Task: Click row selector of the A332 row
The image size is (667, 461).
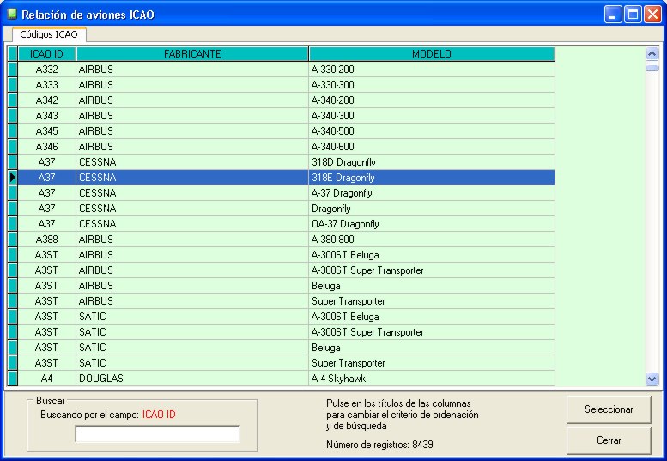Action: pos(13,70)
